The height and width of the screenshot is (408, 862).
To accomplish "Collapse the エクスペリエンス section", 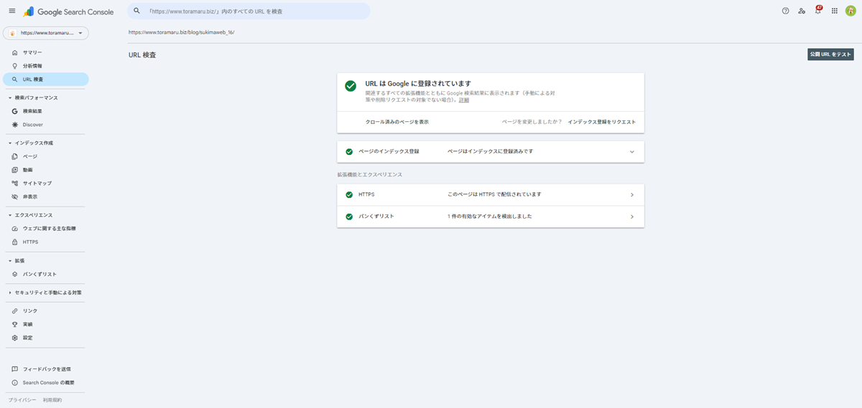I will click(x=9, y=215).
